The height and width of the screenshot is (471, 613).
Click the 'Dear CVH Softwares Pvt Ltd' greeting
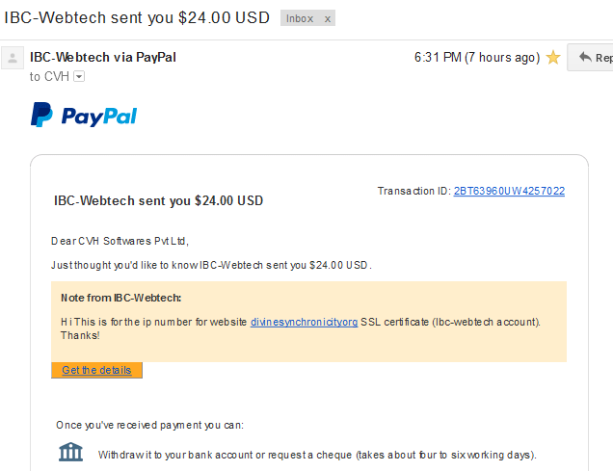[120, 241]
